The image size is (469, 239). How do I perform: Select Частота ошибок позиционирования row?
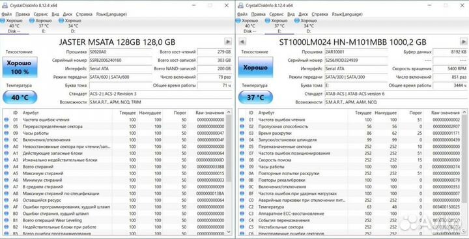tap(350, 153)
